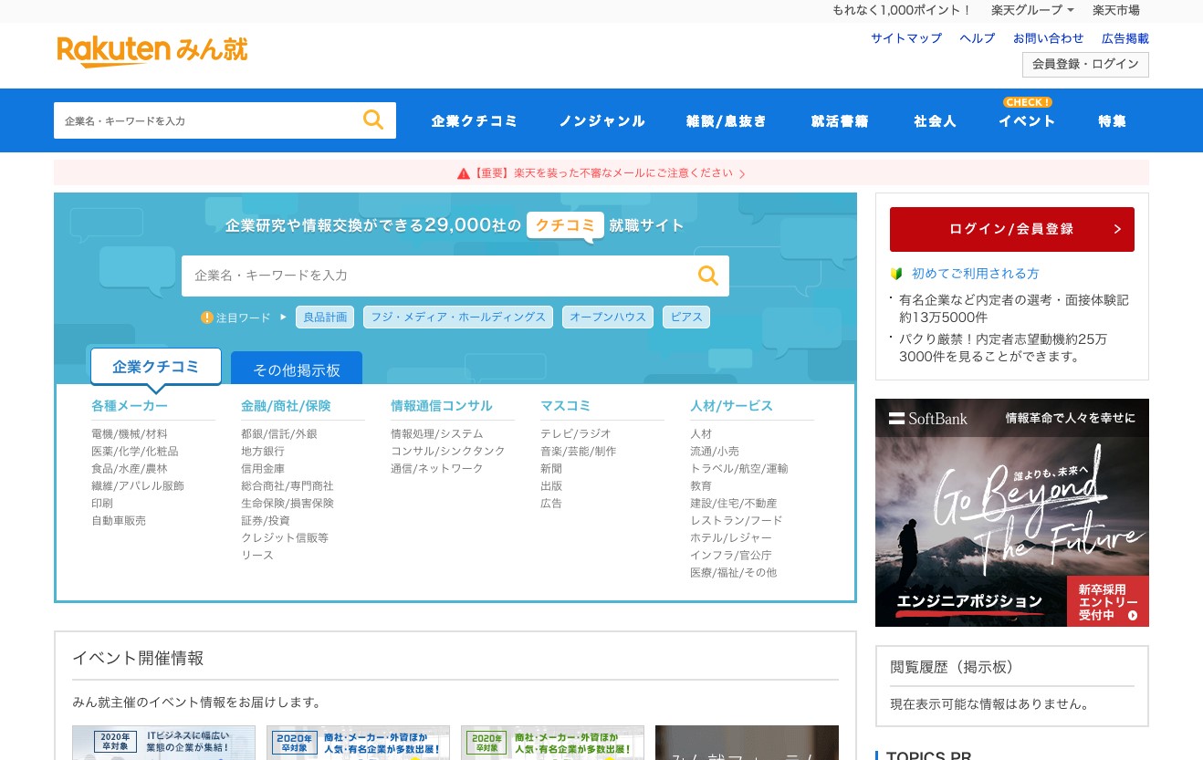Open the マスコミ category heading
Screen dimensions: 1203x760
click(x=566, y=406)
